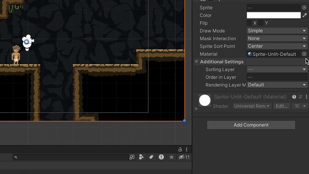The image size is (309, 174).
Task: Click the shader Edit button
Action: pos(281,106)
